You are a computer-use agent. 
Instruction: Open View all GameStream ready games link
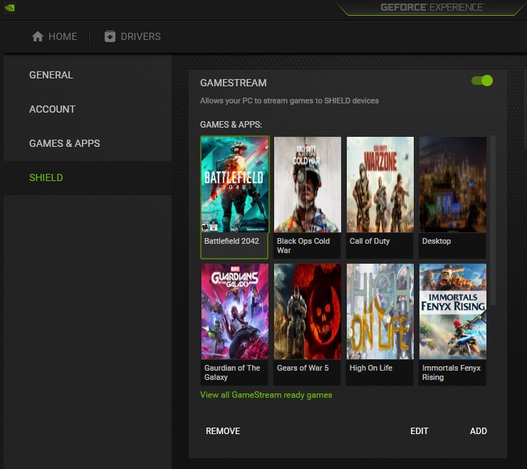coord(266,395)
